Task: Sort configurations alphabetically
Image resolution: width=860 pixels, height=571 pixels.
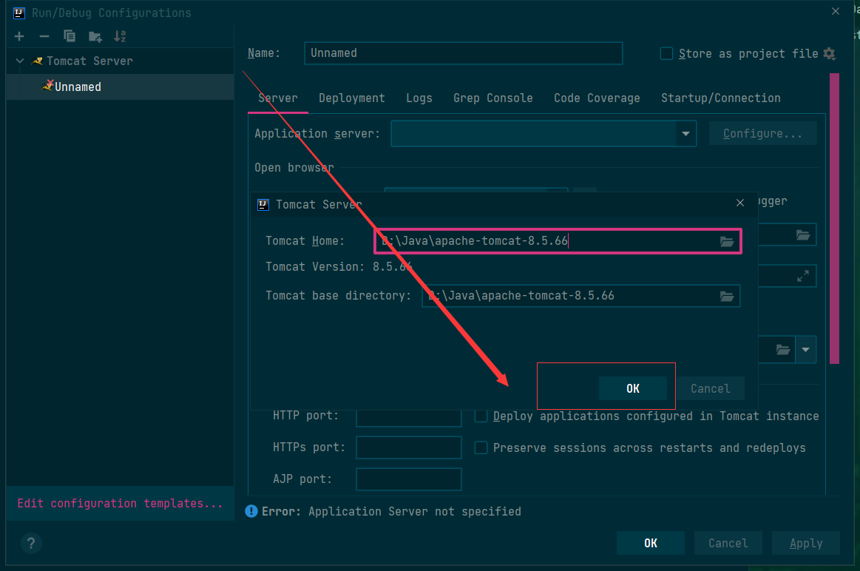Action: pyautogui.click(x=120, y=36)
